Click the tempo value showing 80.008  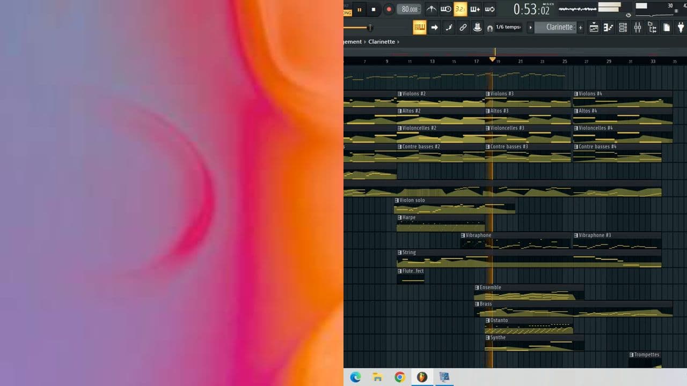(408, 9)
